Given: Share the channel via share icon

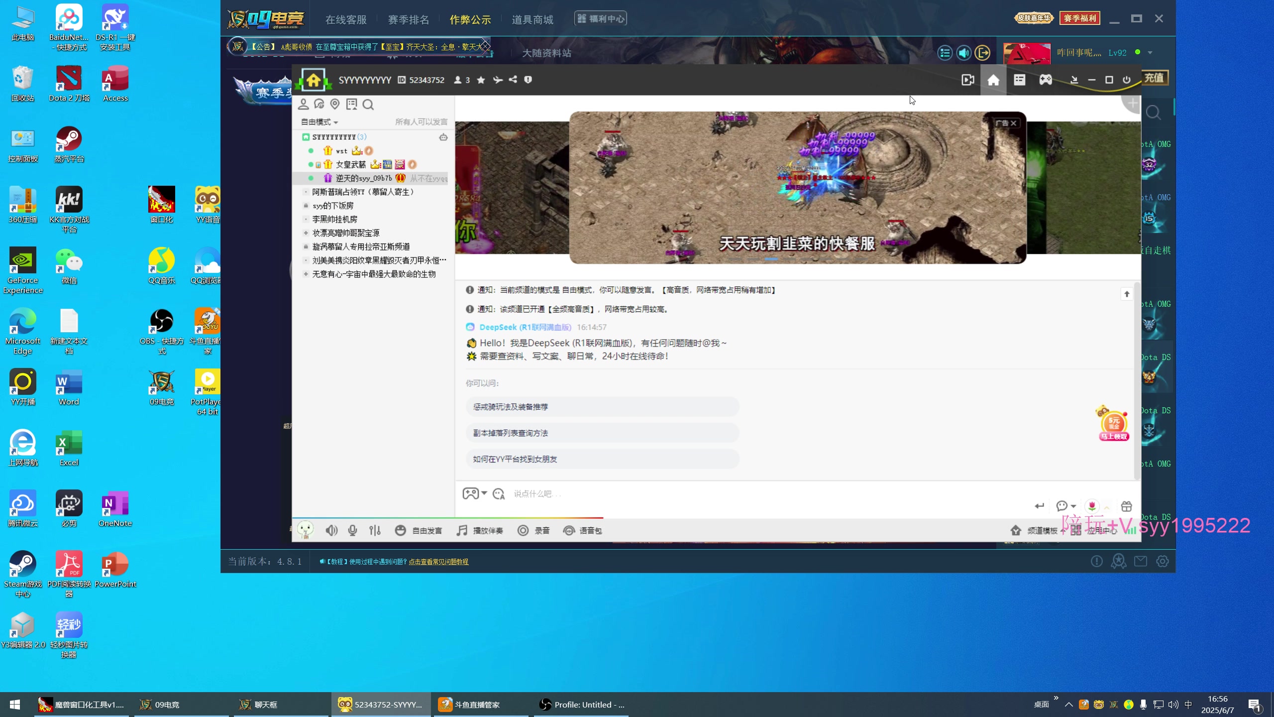Looking at the screenshot, I should point(513,80).
